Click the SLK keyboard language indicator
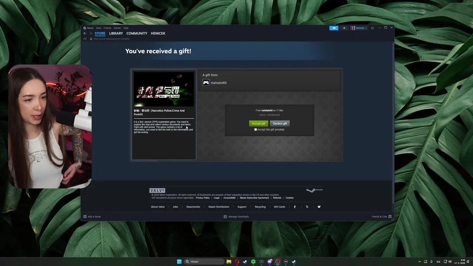 coord(439,262)
